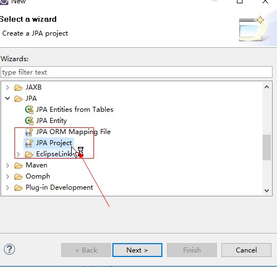Image resolution: width=277 pixels, height=267 pixels.
Task: Expand the Maven category
Action: [8, 165]
